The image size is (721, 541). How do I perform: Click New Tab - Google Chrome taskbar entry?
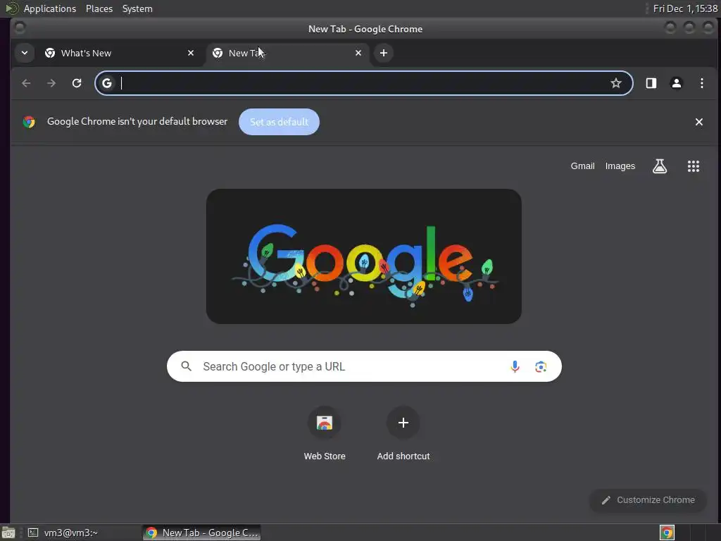click(202, 533)
